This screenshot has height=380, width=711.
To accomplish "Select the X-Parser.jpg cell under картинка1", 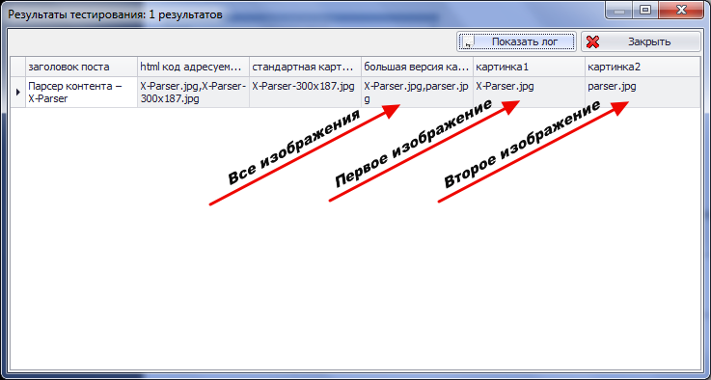I will pos(530,92).
